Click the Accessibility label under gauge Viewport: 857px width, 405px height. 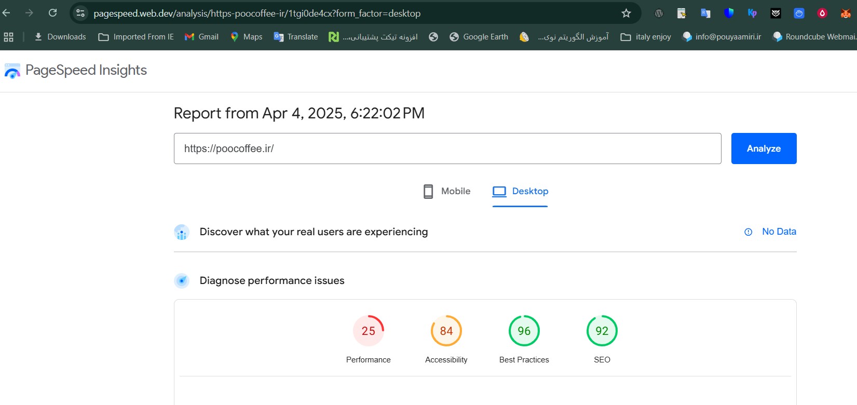(446, 360)
